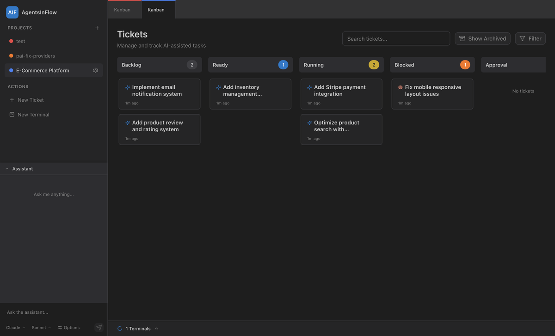Select the first Kanban tab
Screen dimensions: 555x336
pyautogui.click(x=122, y=9)
